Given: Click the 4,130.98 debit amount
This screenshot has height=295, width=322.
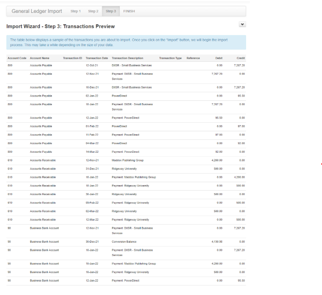Looking at the screenshot, I should tap(216, 242).
